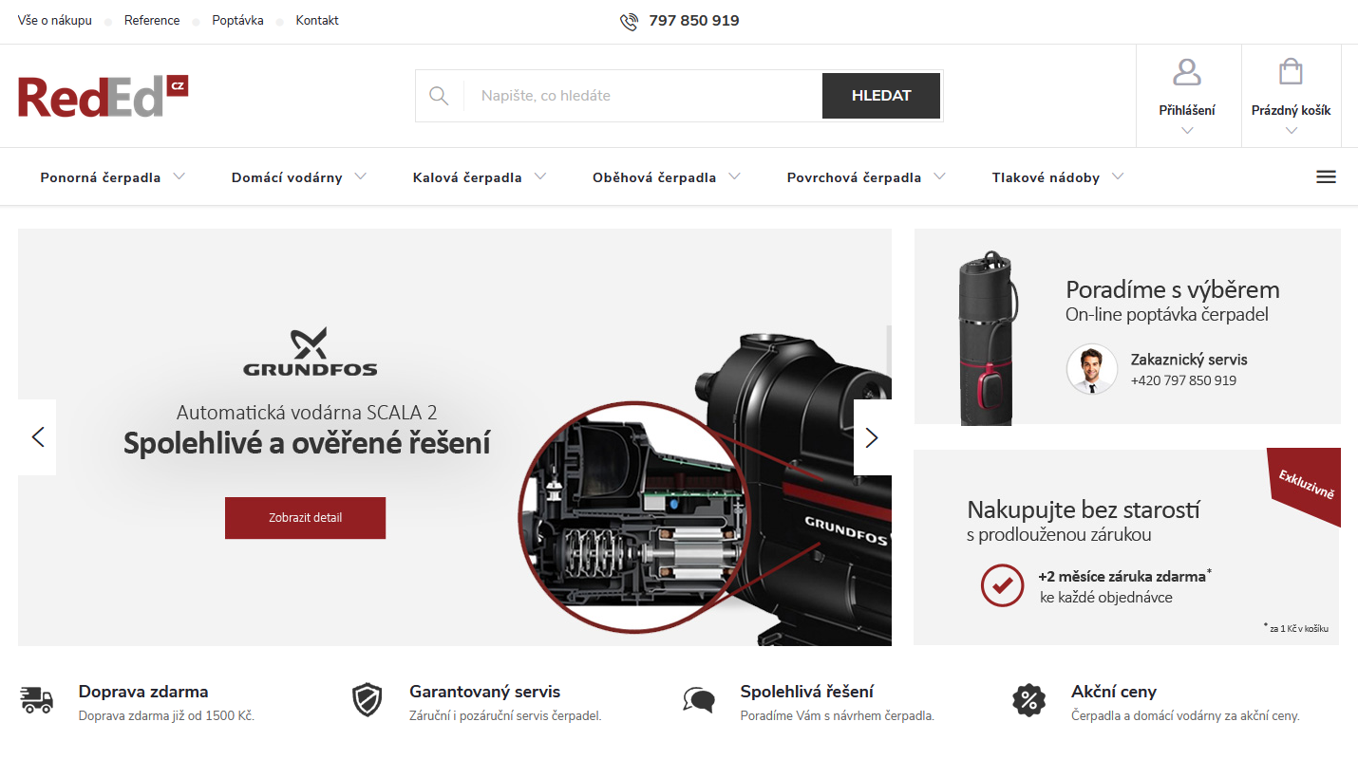Open Ponorná čerpadla menu item
This screenshot has width=1358, height=759.
coord(101,177)
